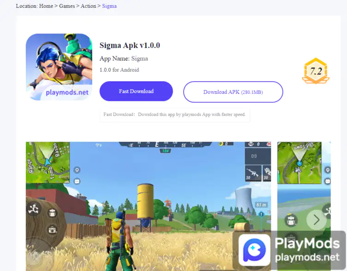Click the Fast Download button

tap(136, 91)
